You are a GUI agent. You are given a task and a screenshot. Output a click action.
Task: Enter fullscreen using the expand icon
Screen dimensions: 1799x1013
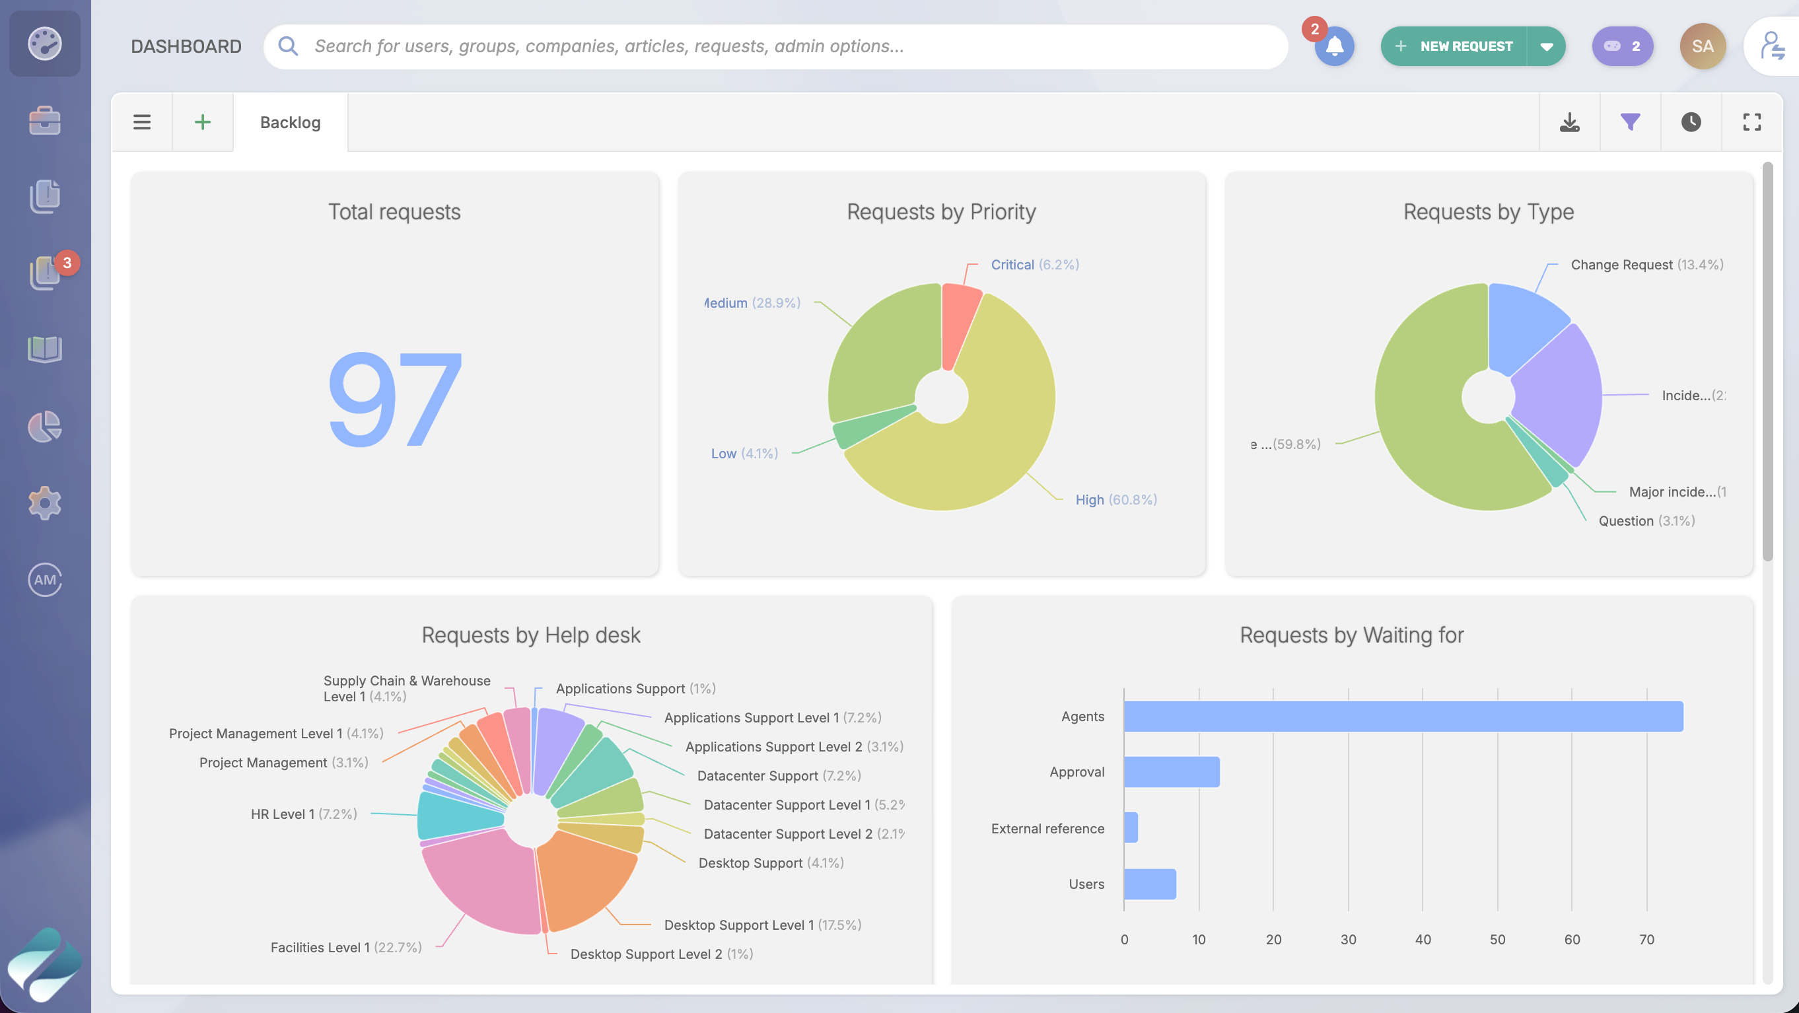pos(1751,122)
